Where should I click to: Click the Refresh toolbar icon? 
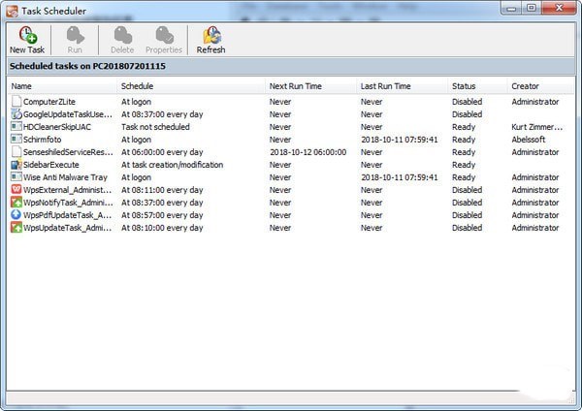tap(210, 35)
